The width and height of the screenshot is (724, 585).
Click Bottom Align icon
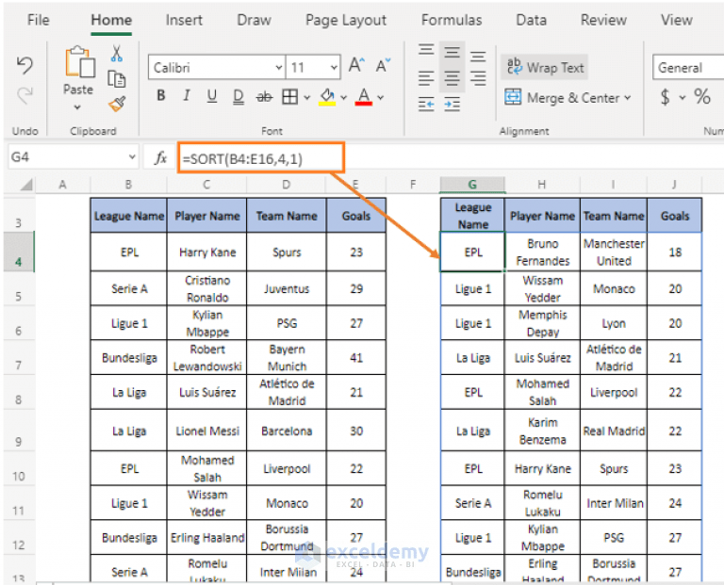coord(478,56)
